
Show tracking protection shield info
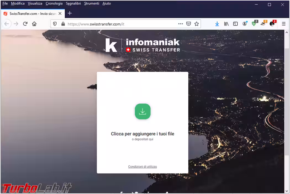(x=55, y=24)
